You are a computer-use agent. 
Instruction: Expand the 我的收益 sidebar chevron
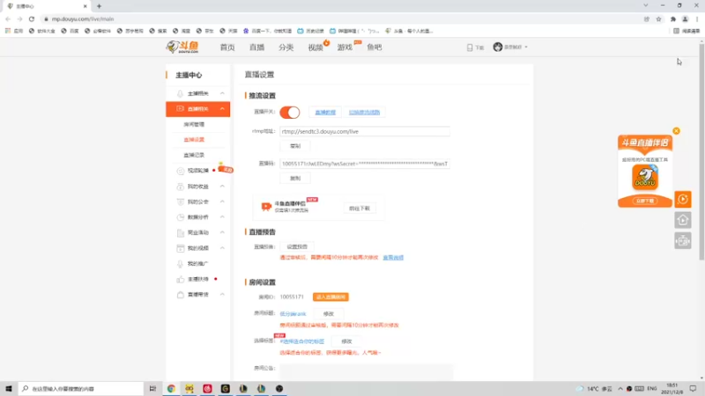point(222,187)
